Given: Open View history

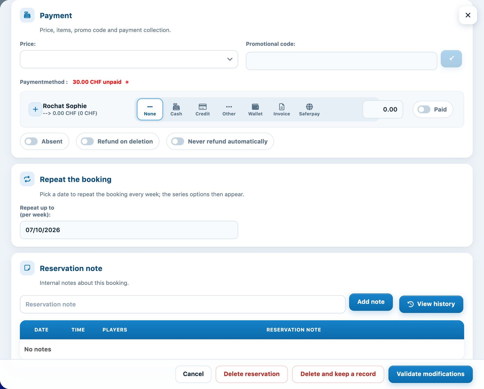Looking at the screenshot, I should pyautogui.click(x=431, y=304).
